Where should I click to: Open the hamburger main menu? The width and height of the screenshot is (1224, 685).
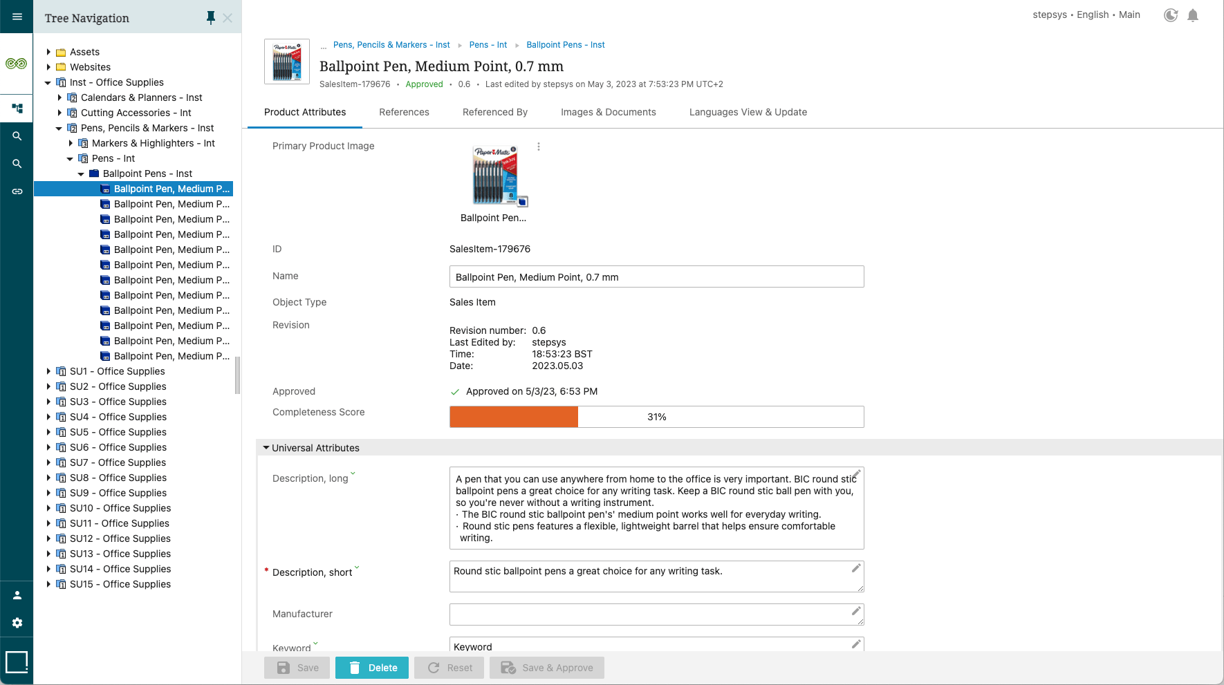[17, 17]
